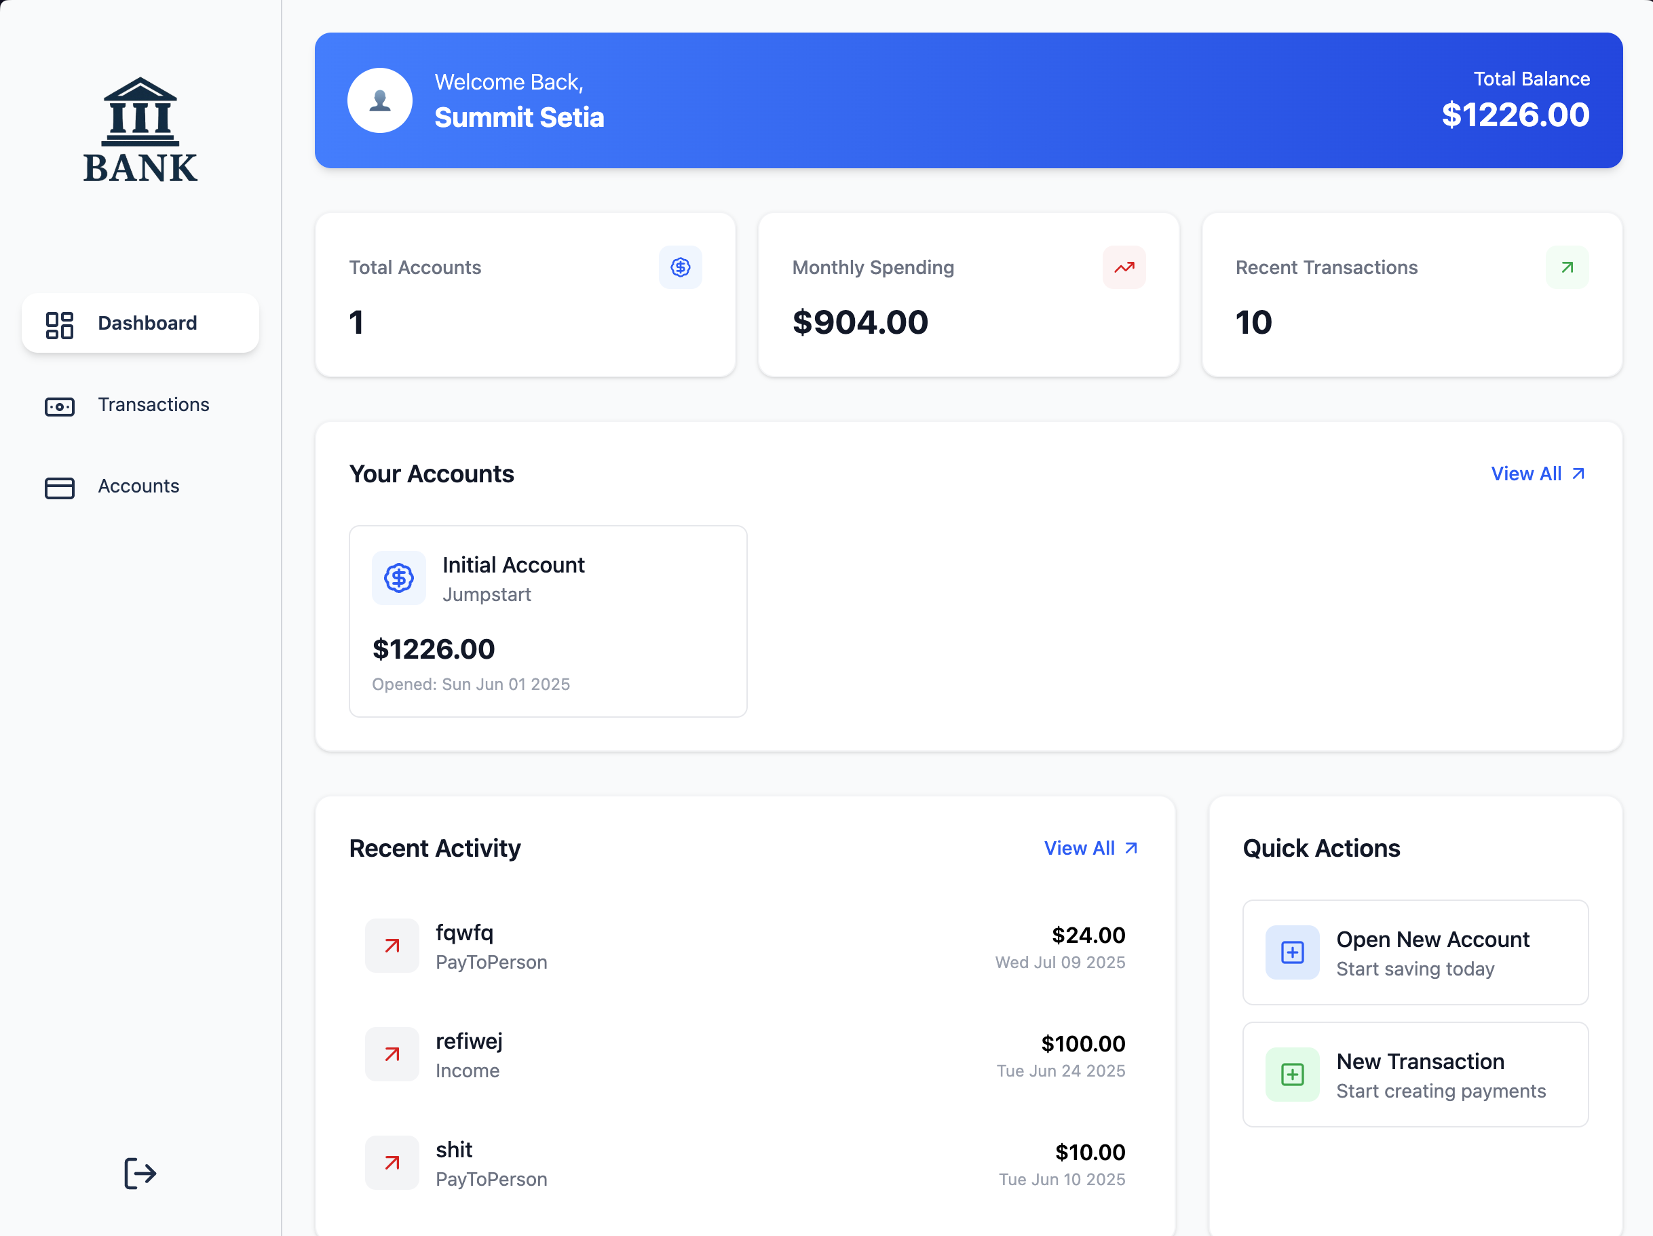Click the green arrow icon on Recent Transactions
The height and width of the screenshot is (1236, 1653).
pyautogui.click(x=1567, y=267)
